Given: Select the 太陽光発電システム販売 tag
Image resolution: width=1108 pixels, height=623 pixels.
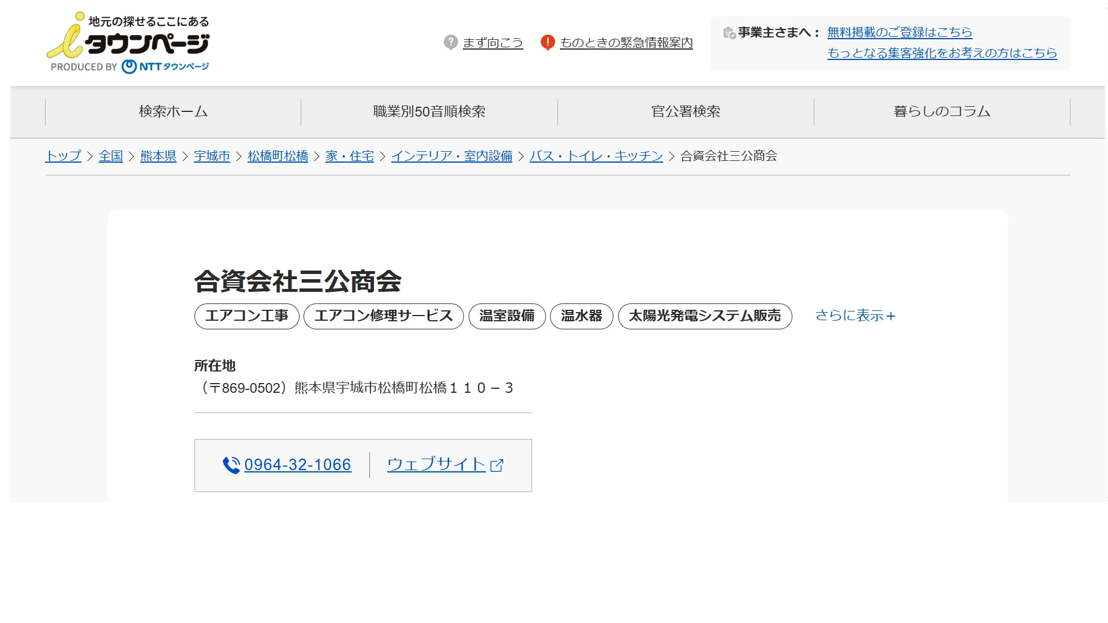Looking at the screenshot, I should [705, 316].
